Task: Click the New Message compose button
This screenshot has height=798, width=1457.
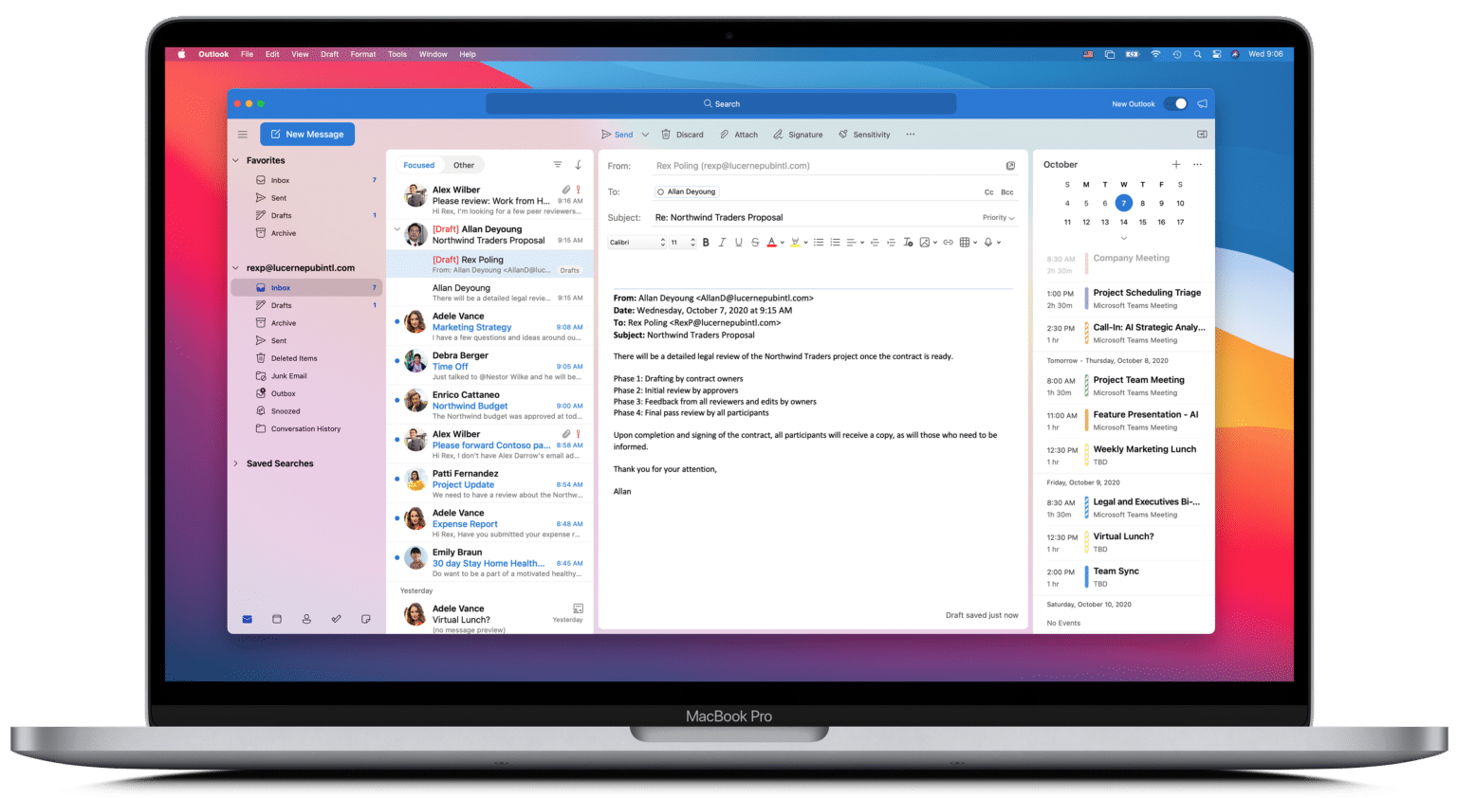Action: (x=307, y=135)
